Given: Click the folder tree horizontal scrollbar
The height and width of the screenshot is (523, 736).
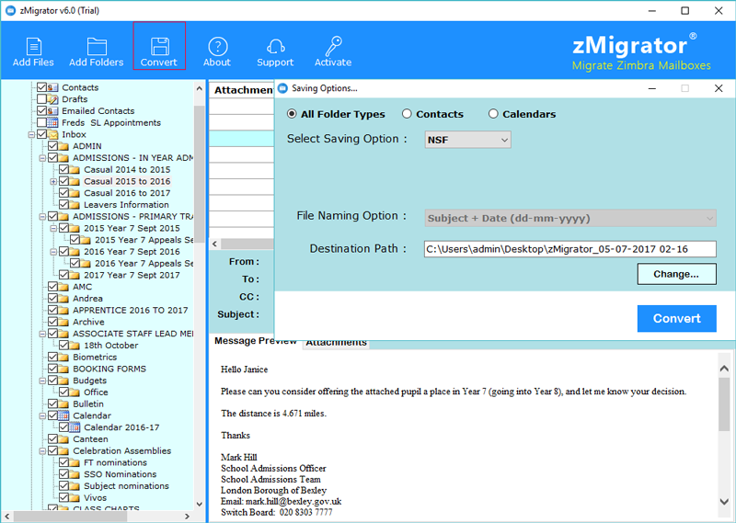Looking at the screenshot, I should (71, 516).
